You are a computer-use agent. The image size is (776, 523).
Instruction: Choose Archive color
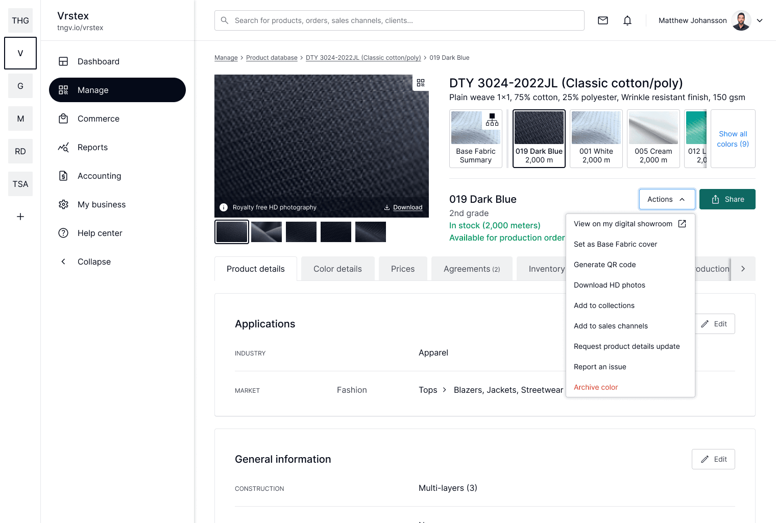pyautogui.click(x=630, y=387)
